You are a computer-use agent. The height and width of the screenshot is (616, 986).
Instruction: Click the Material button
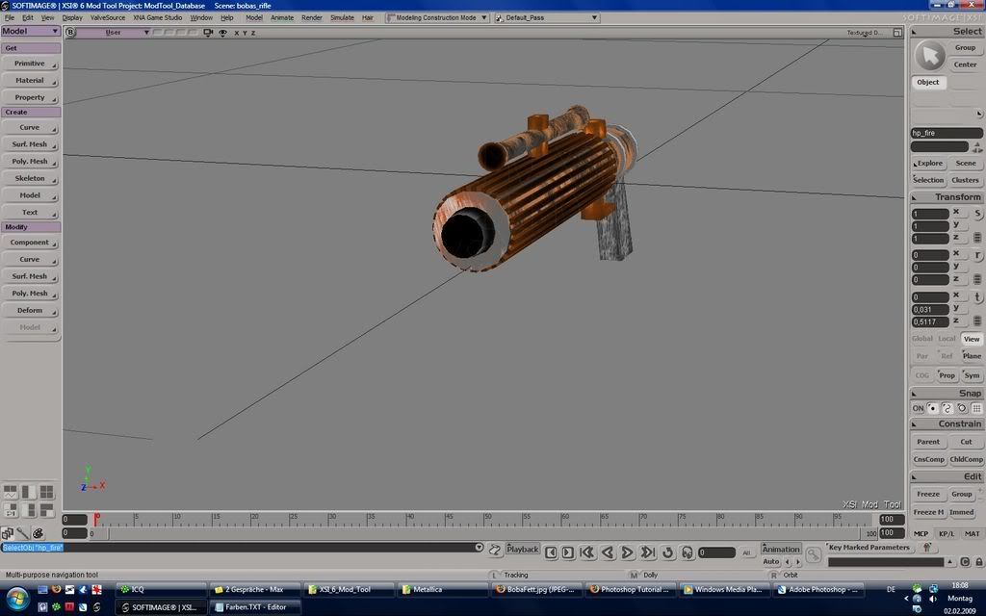pyautogui.click(x=30, y=81)
